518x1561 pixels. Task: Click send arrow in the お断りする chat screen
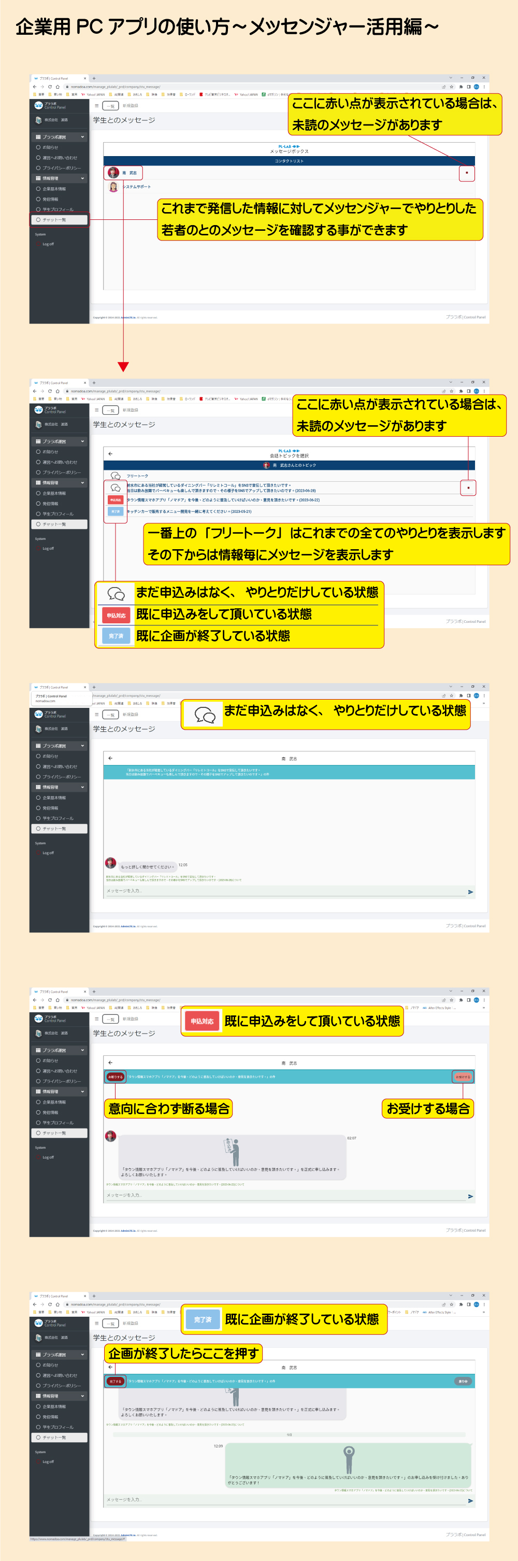[x=470, y=1196]
